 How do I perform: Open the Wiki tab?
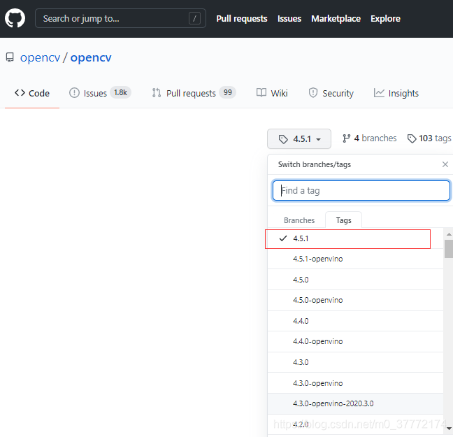(272, 93)
